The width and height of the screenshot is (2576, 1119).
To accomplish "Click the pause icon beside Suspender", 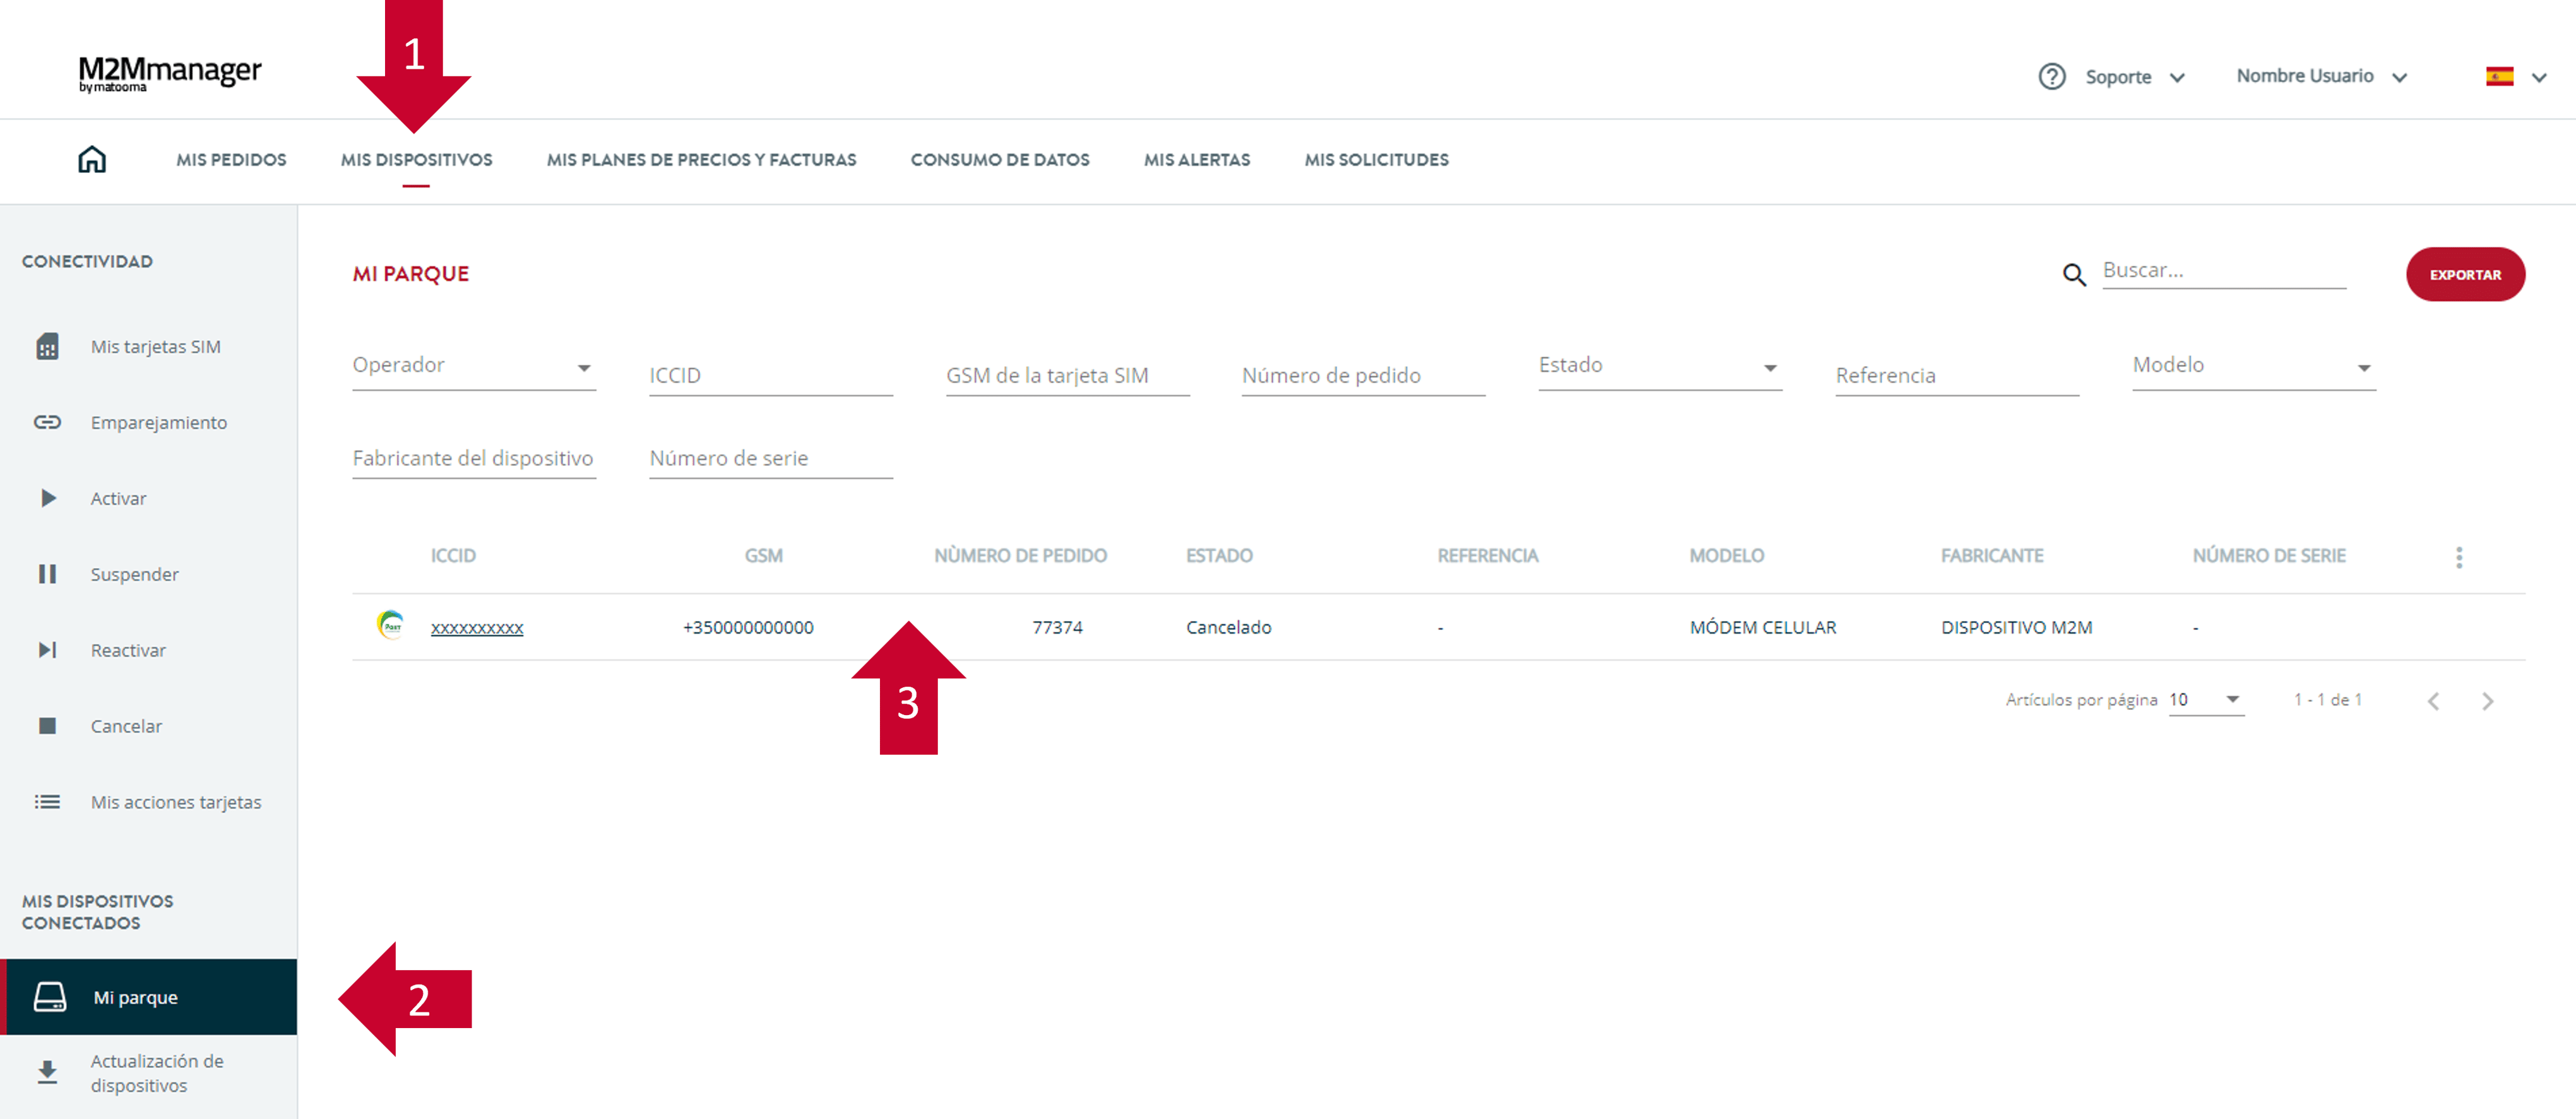I will tap(47, 574).
